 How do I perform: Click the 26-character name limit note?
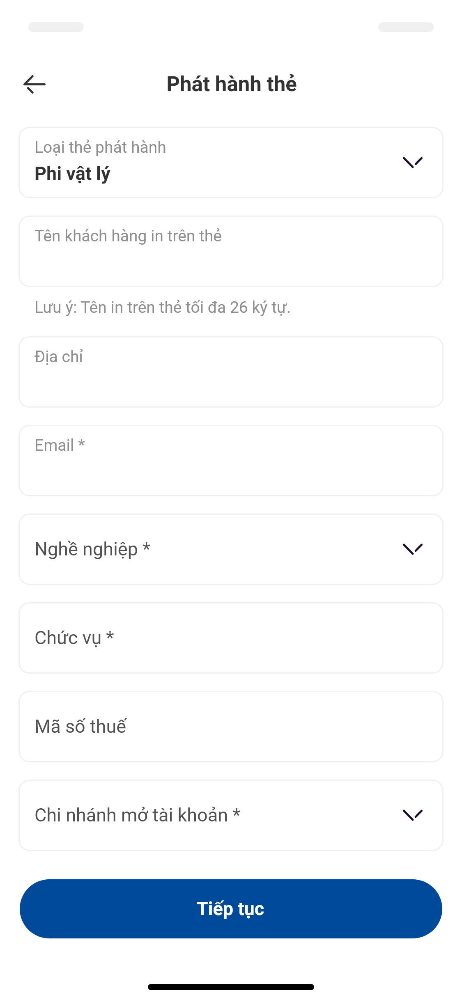point(163,307)
